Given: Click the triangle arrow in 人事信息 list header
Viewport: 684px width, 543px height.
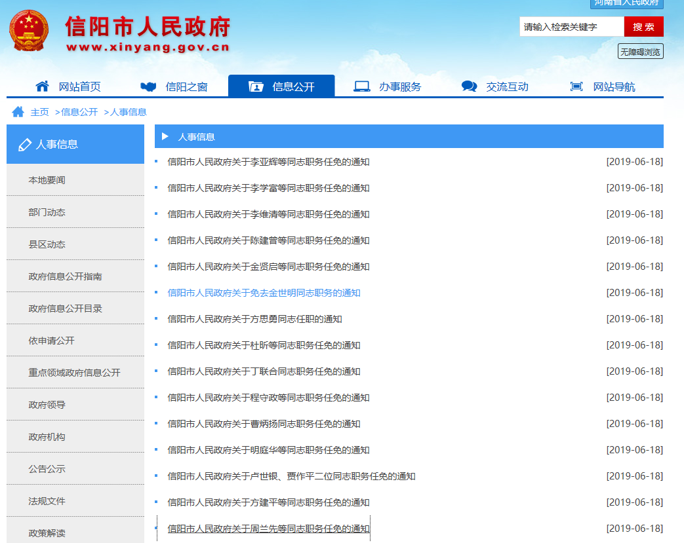Looking at the screenshot, I should tap(165, 137).
